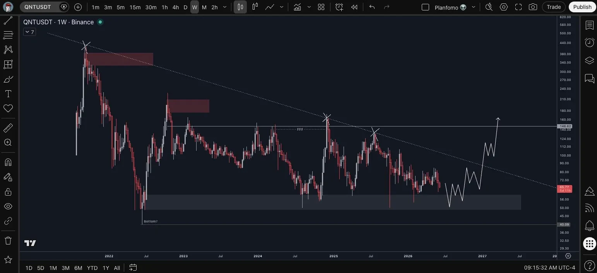Open go to date calendar icon
The width and height of the screenshot is (597, 273).
133,267
